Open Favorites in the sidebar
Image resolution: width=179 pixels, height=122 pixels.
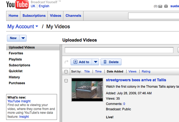pyautogui.click(x=16, y=53)
